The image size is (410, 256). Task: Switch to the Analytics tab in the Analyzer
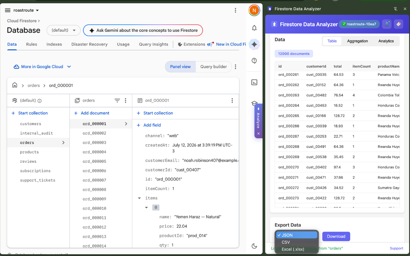point(386,41)
